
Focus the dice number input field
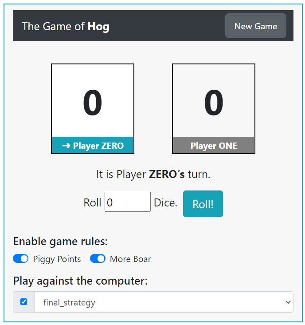pos(128,202)
